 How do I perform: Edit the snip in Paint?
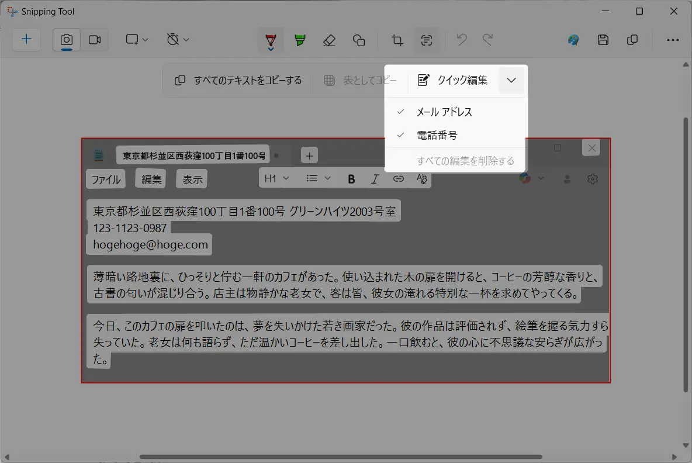coord(573,40)
